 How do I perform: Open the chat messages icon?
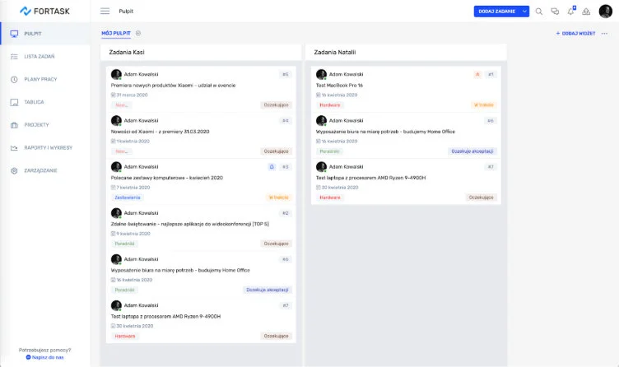(555, 12)
